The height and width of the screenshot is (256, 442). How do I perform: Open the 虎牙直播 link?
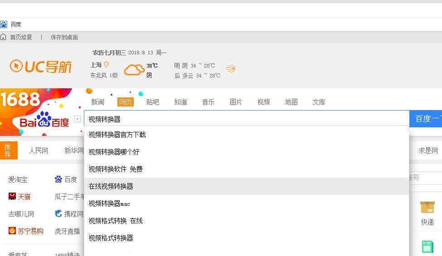(x=68, y=231)
